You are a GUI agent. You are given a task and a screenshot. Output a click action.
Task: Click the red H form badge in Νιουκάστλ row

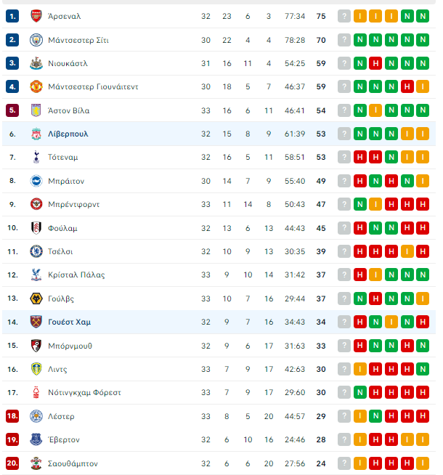click(x=375, y=63)
